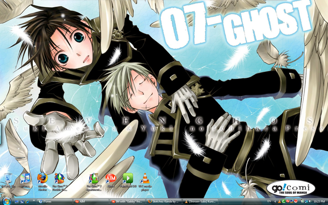Click Switch between windows in Quick Launch
Image resolution: width=328 pixels, height=205 pixels.
22,201
